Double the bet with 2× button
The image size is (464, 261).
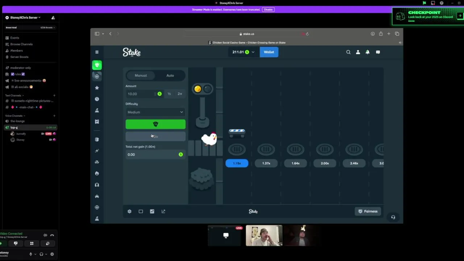(180, 94)
